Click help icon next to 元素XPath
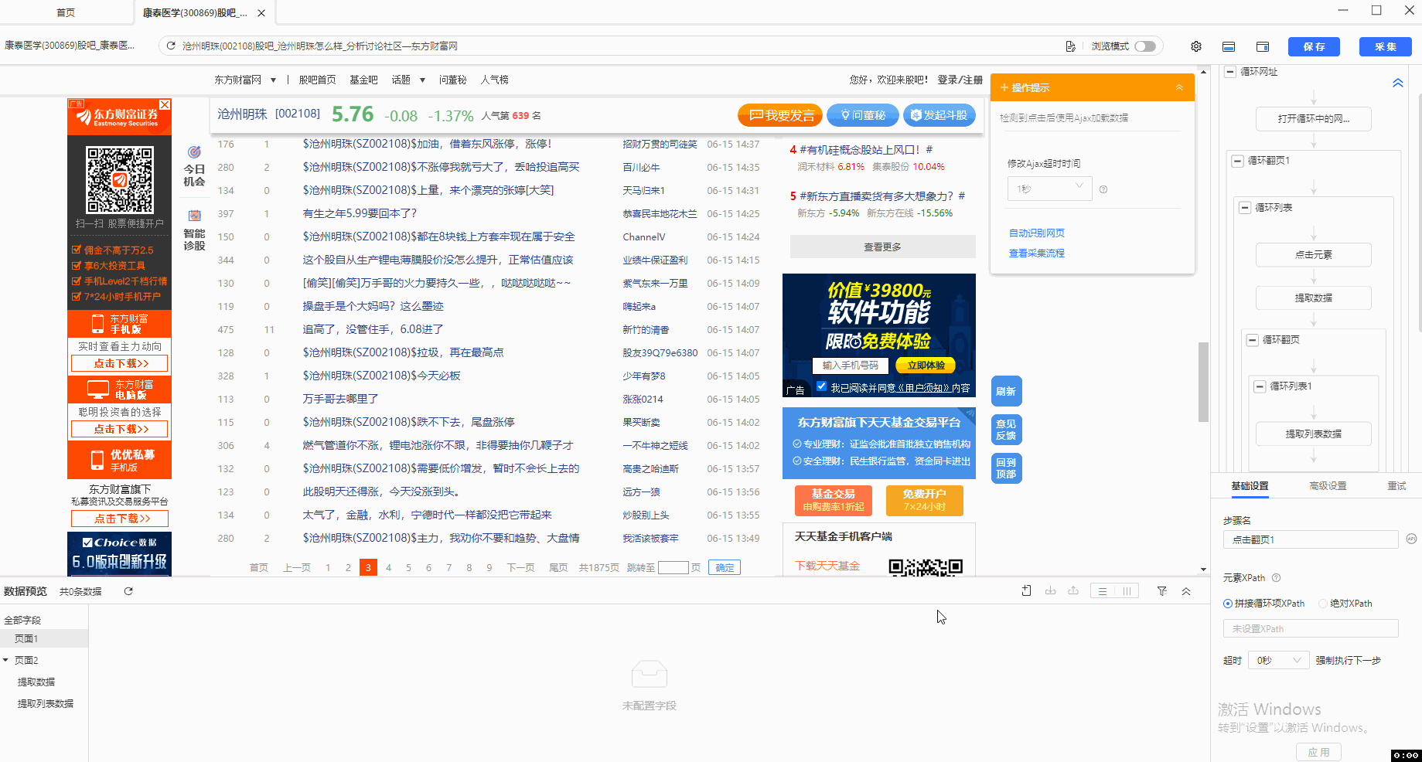This screenshot has width=1422, height=762. (x=1277, y=577)
